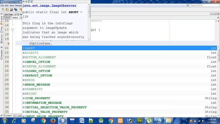Open the File menu
The width and height of the screenshot is (220, 124).
pos(2,6)
